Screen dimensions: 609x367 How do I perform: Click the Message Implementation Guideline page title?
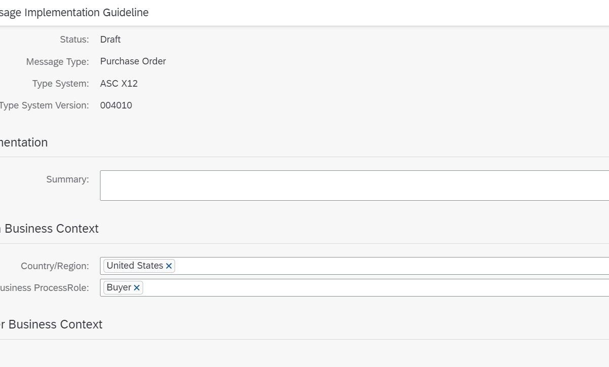coord(74,13)
